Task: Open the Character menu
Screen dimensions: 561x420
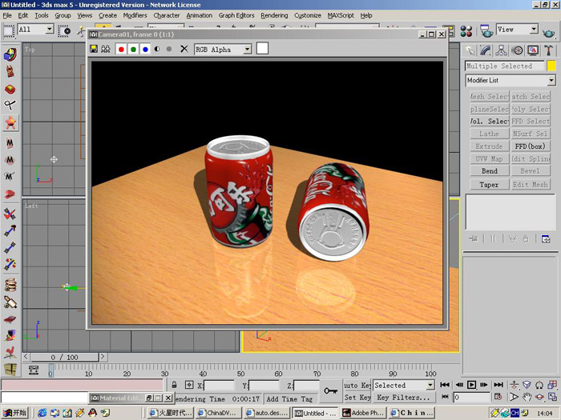Action: coord(167,15)
